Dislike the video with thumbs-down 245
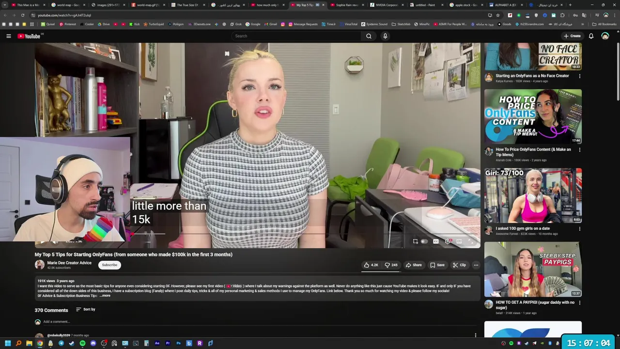Screen dimensions: 620x349 (x=391, y=265)
